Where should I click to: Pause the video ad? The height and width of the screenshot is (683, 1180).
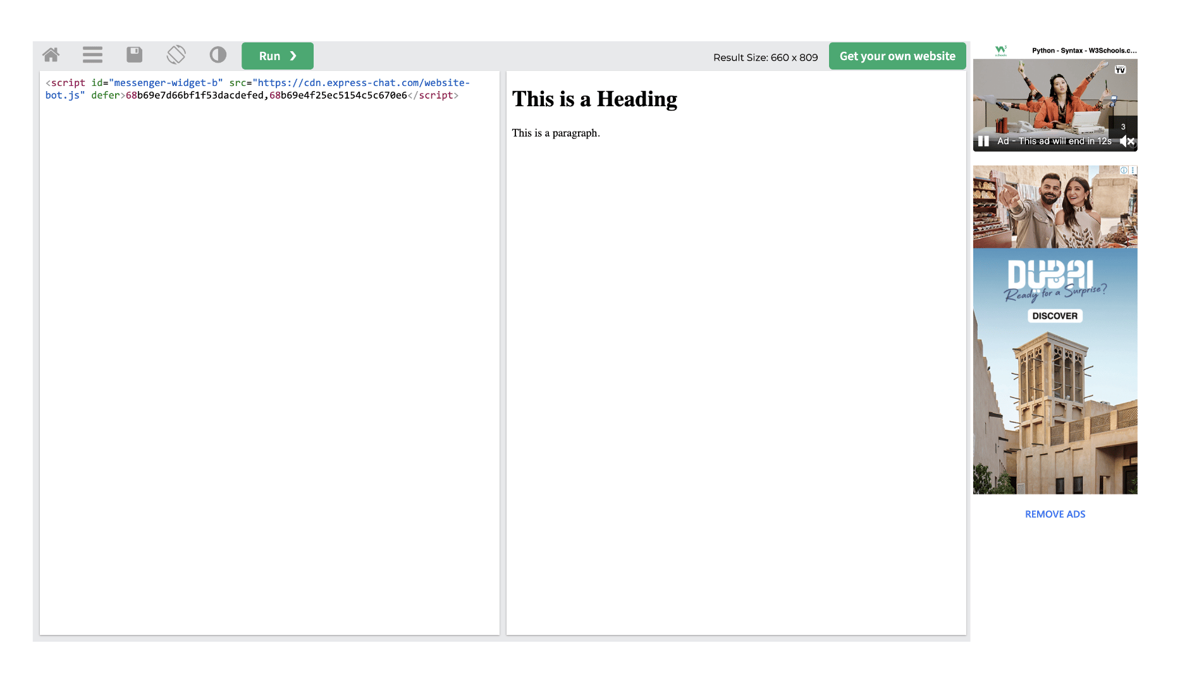point(983,141)
